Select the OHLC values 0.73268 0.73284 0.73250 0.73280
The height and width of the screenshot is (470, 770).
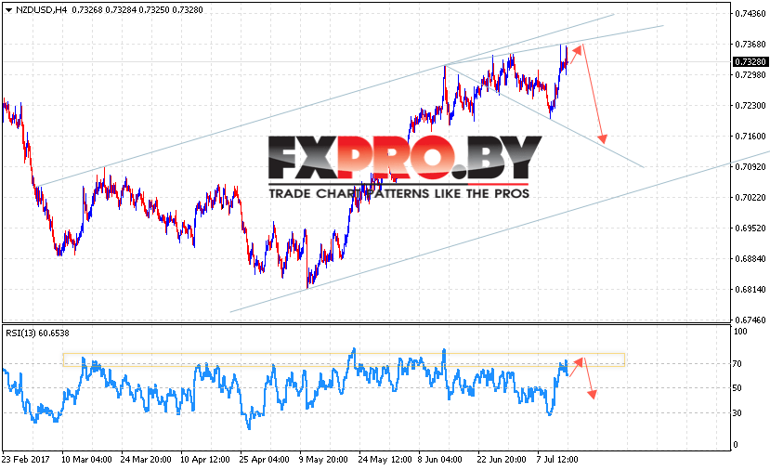(137, 10)
